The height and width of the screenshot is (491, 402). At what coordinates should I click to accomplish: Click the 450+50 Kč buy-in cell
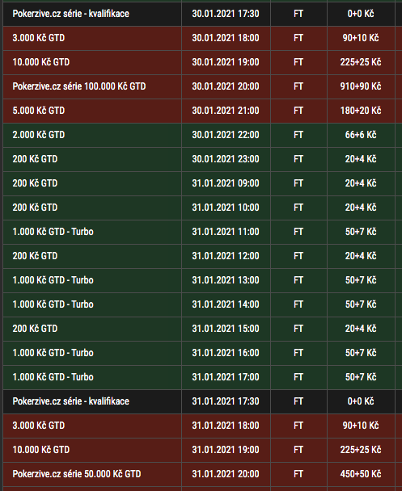coord(361,474)
